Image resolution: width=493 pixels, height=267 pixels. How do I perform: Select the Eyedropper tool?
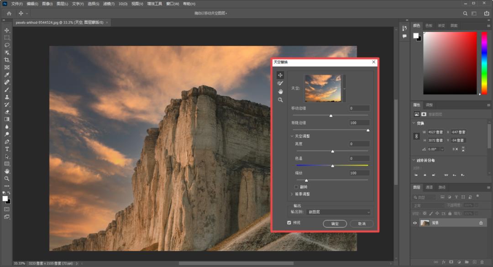pyautogui.click(x=7, y=75)
